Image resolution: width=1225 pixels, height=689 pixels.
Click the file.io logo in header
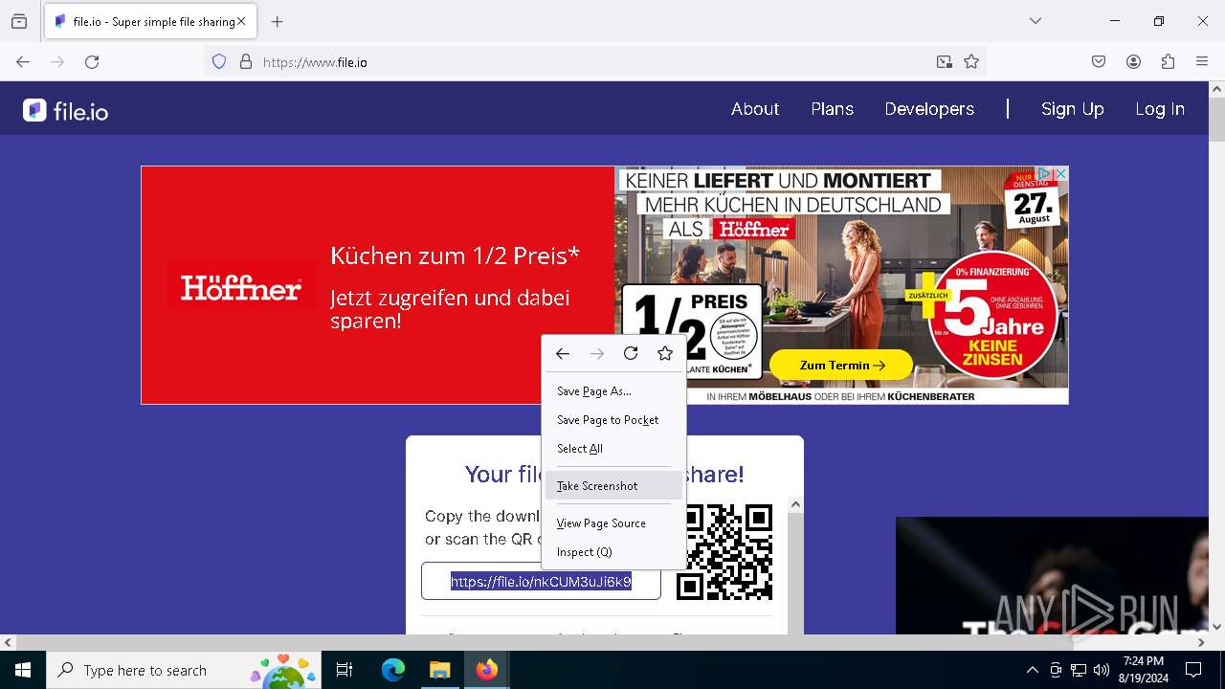point(65,110)
